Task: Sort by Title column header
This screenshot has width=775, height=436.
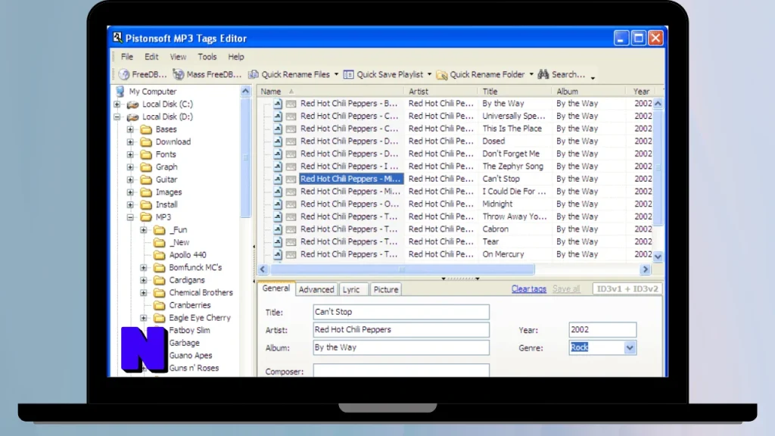Action: coord(514,92)
